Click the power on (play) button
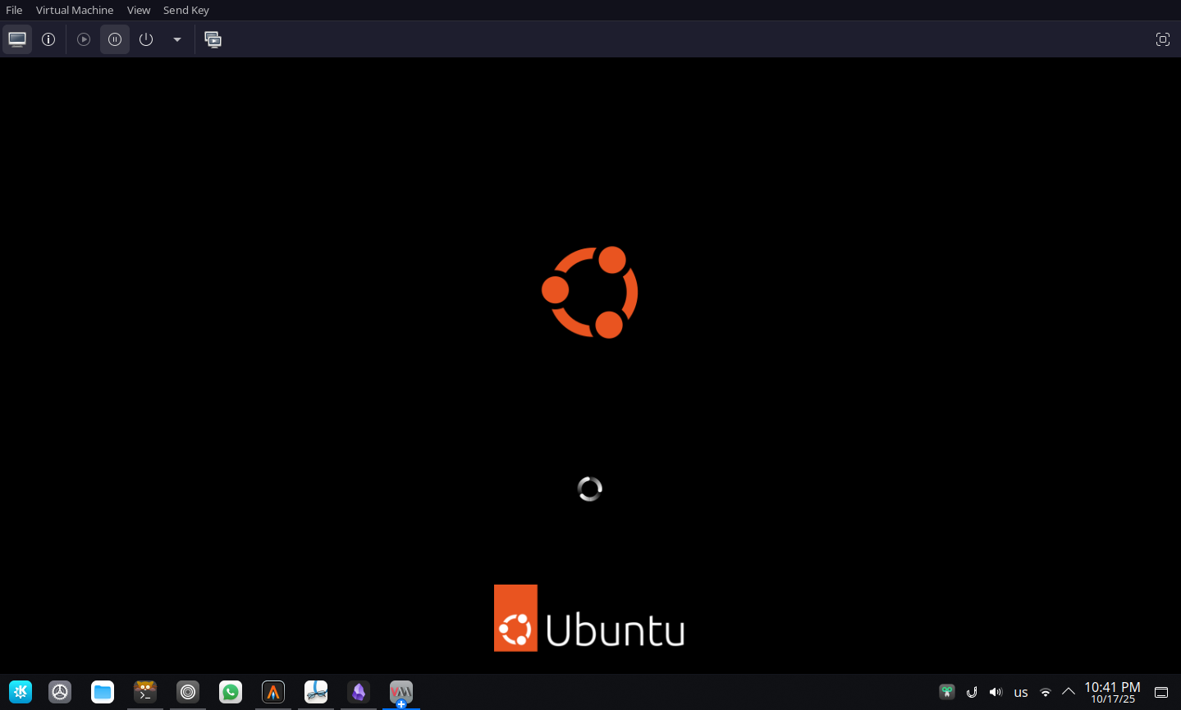This screenshot has height=710, width=1181. (84, 39)
